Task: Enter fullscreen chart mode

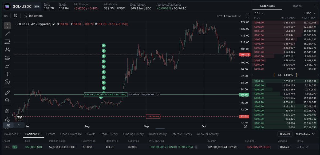Action: tap(248, 16)
